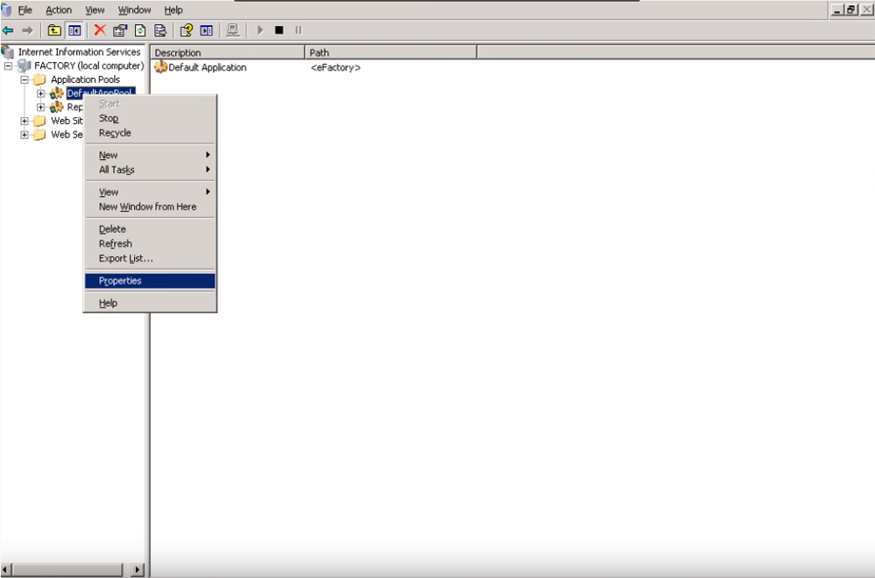875x578 pixels.
Task: Go up one level with folder icon
Action: click(54, 30)
